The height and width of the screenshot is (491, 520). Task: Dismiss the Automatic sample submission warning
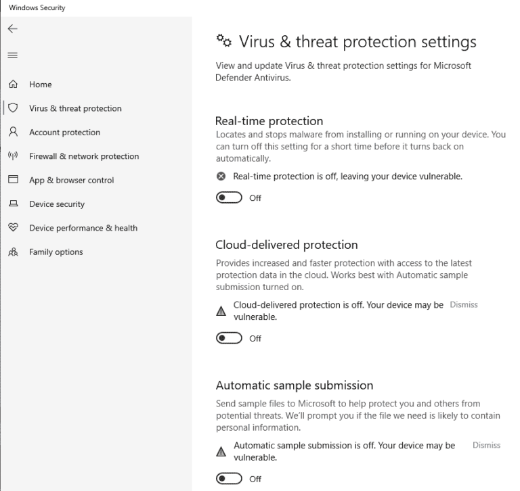coord(486,445)
